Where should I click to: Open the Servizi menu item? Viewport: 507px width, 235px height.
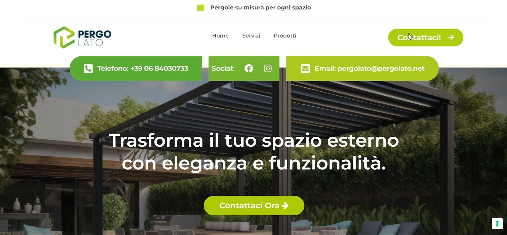(x=251, y=36)
